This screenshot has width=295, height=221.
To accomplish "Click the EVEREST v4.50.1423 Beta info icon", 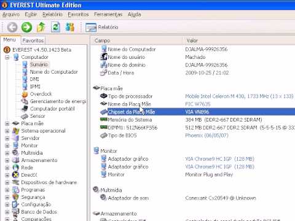I will (7, 50).
